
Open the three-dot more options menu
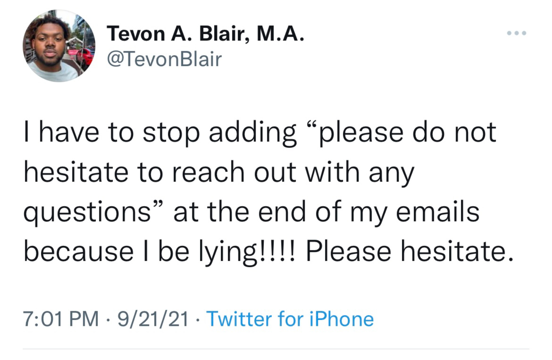pos(516,33)
